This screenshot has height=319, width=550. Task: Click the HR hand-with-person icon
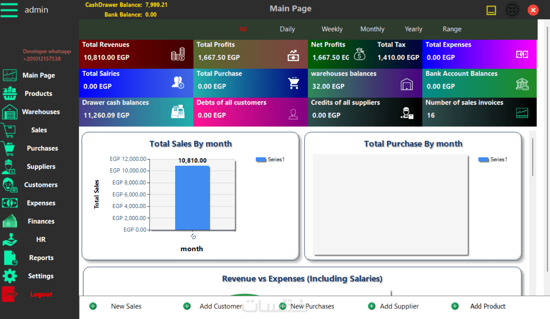pyautogui.click(x=10, y=239)
